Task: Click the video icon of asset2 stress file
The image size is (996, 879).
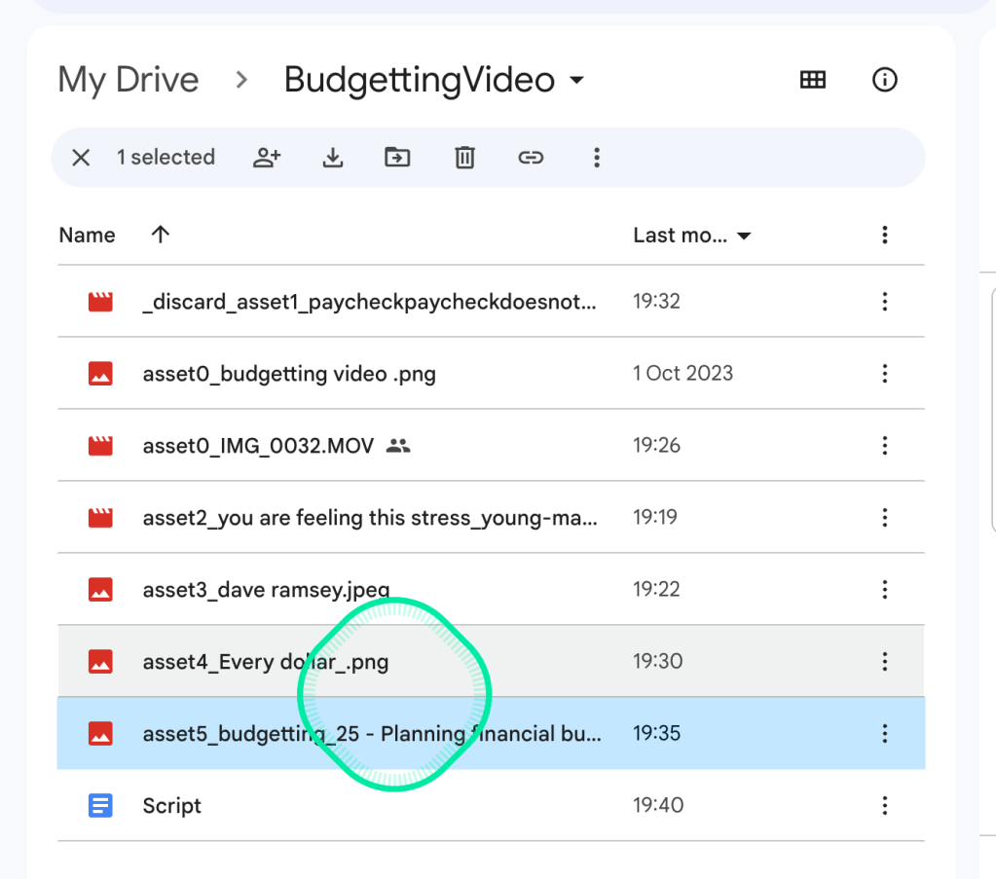Action: [x=100, y=518]
